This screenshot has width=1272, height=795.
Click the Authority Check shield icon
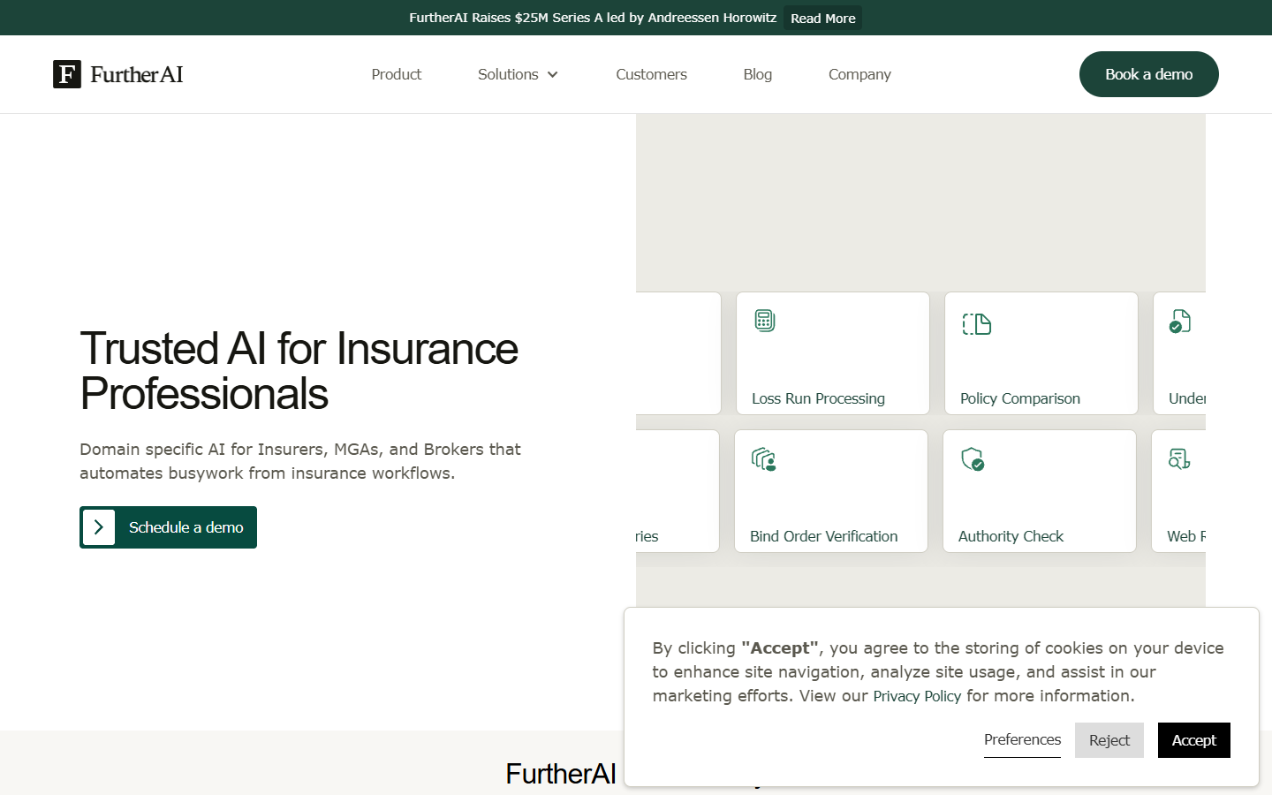click(x=973, y=459)
